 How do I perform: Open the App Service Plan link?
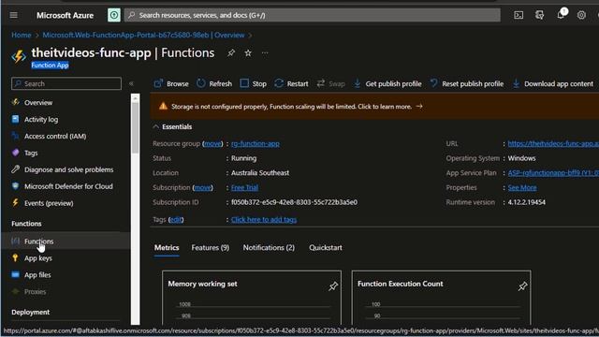[553, 173]
